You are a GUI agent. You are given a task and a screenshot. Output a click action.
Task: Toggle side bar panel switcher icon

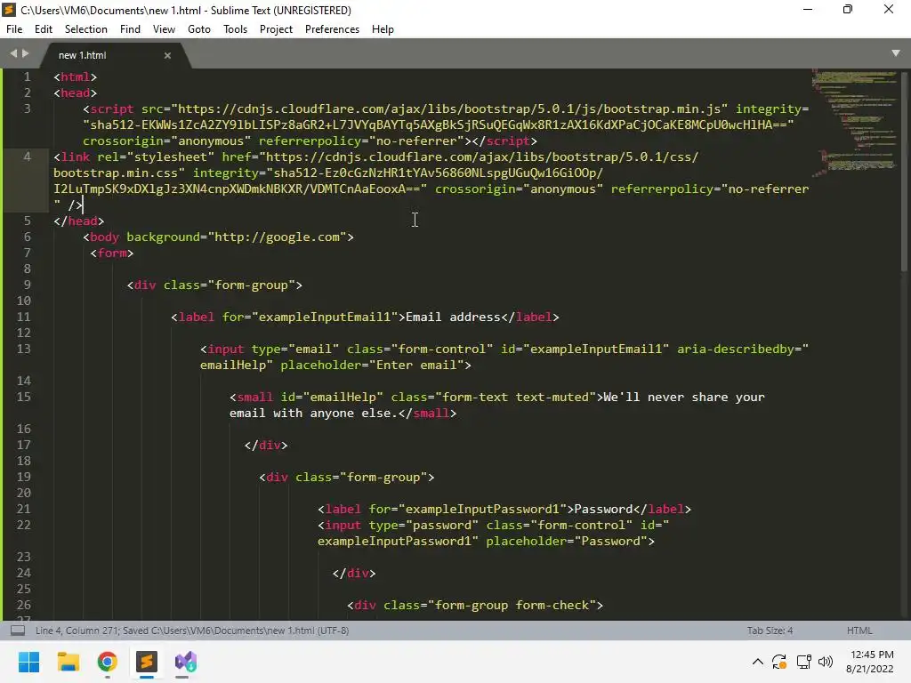pyautogui.click(x=18, y=631)
